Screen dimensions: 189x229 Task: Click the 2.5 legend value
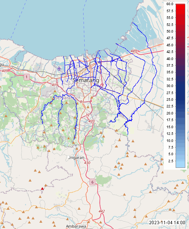click(171, 161)
